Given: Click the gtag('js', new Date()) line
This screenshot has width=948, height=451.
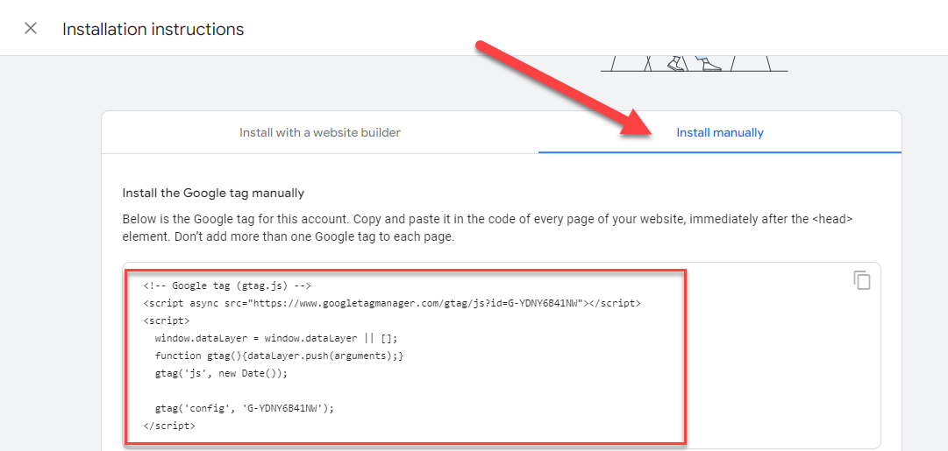Looking at the screenshot, I should click(x=221, y=373).
